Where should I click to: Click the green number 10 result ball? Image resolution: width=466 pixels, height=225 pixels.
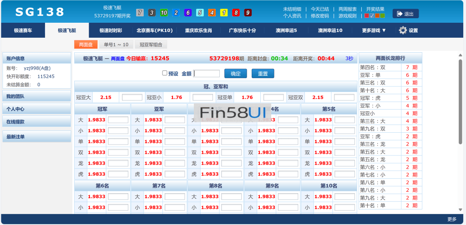pos(164,13)
